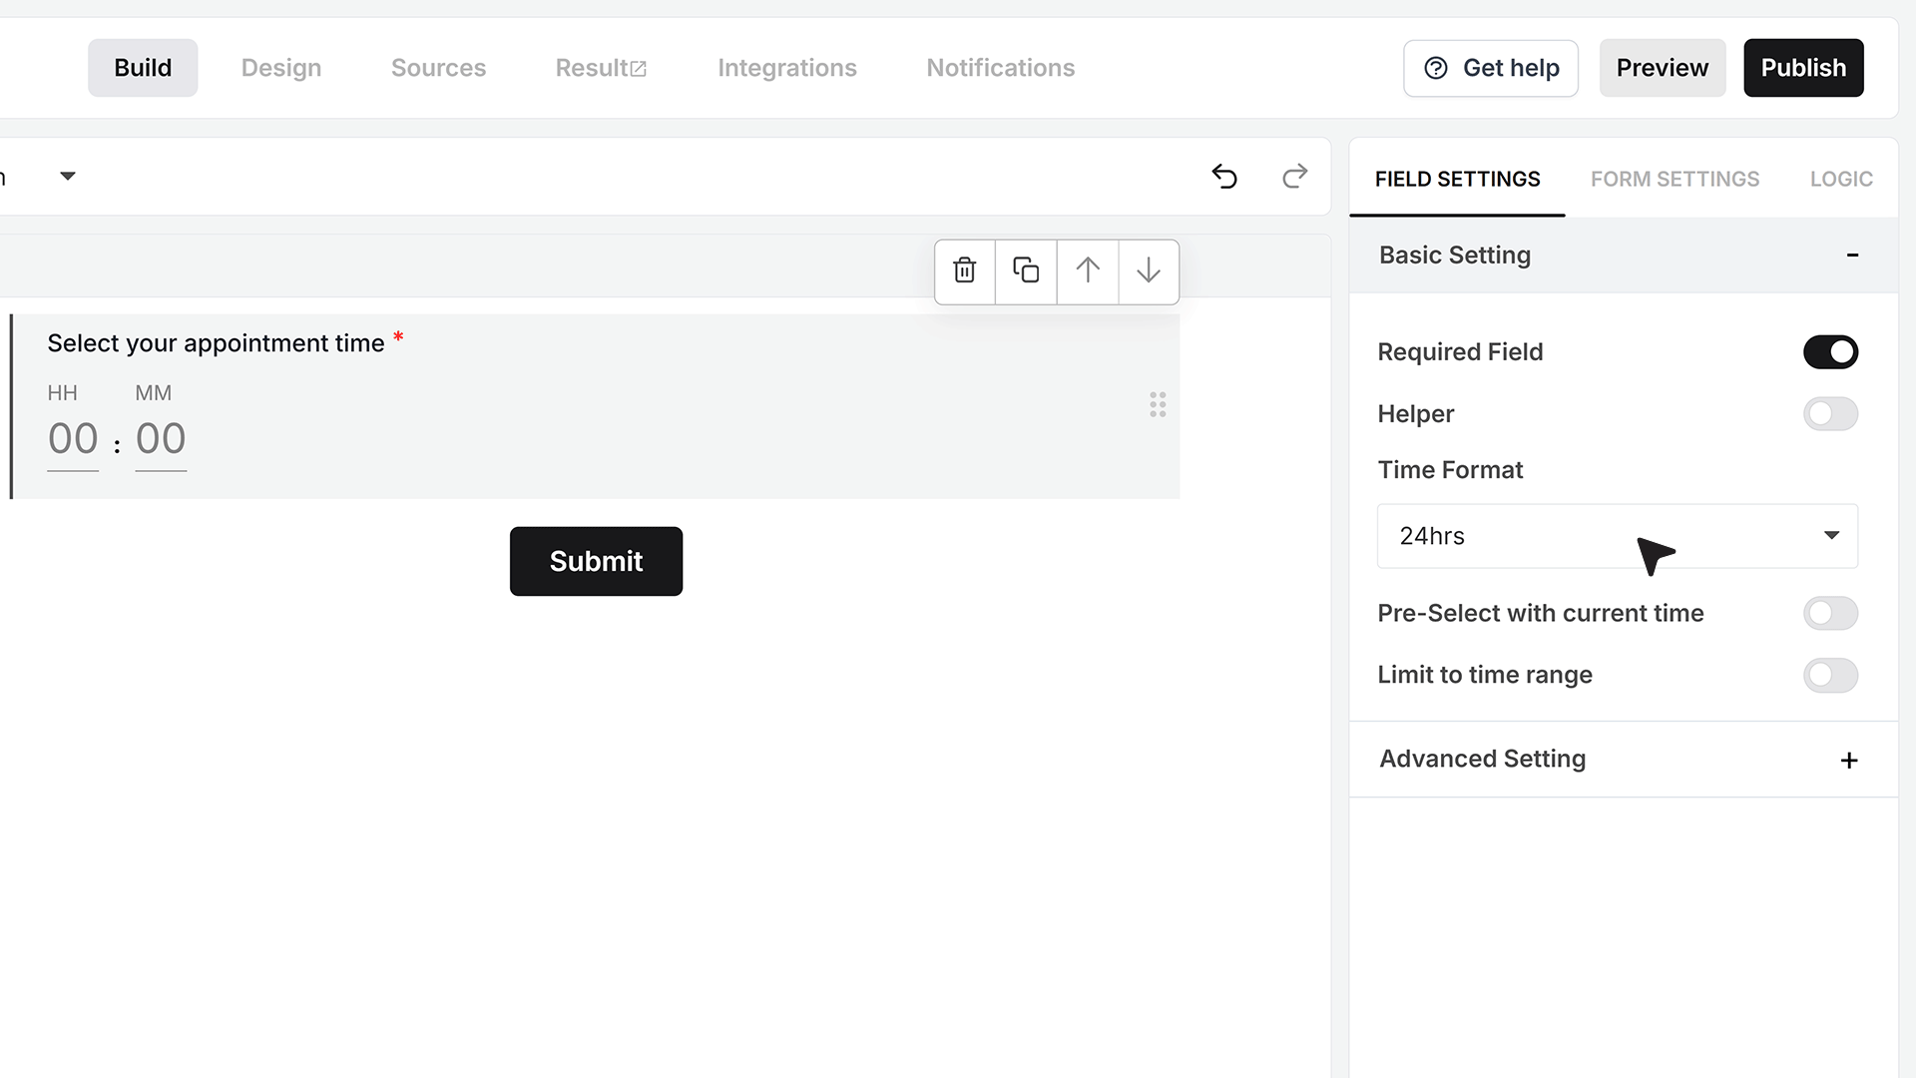
Task: Click the HH hours input field
Action: point(73,440)
